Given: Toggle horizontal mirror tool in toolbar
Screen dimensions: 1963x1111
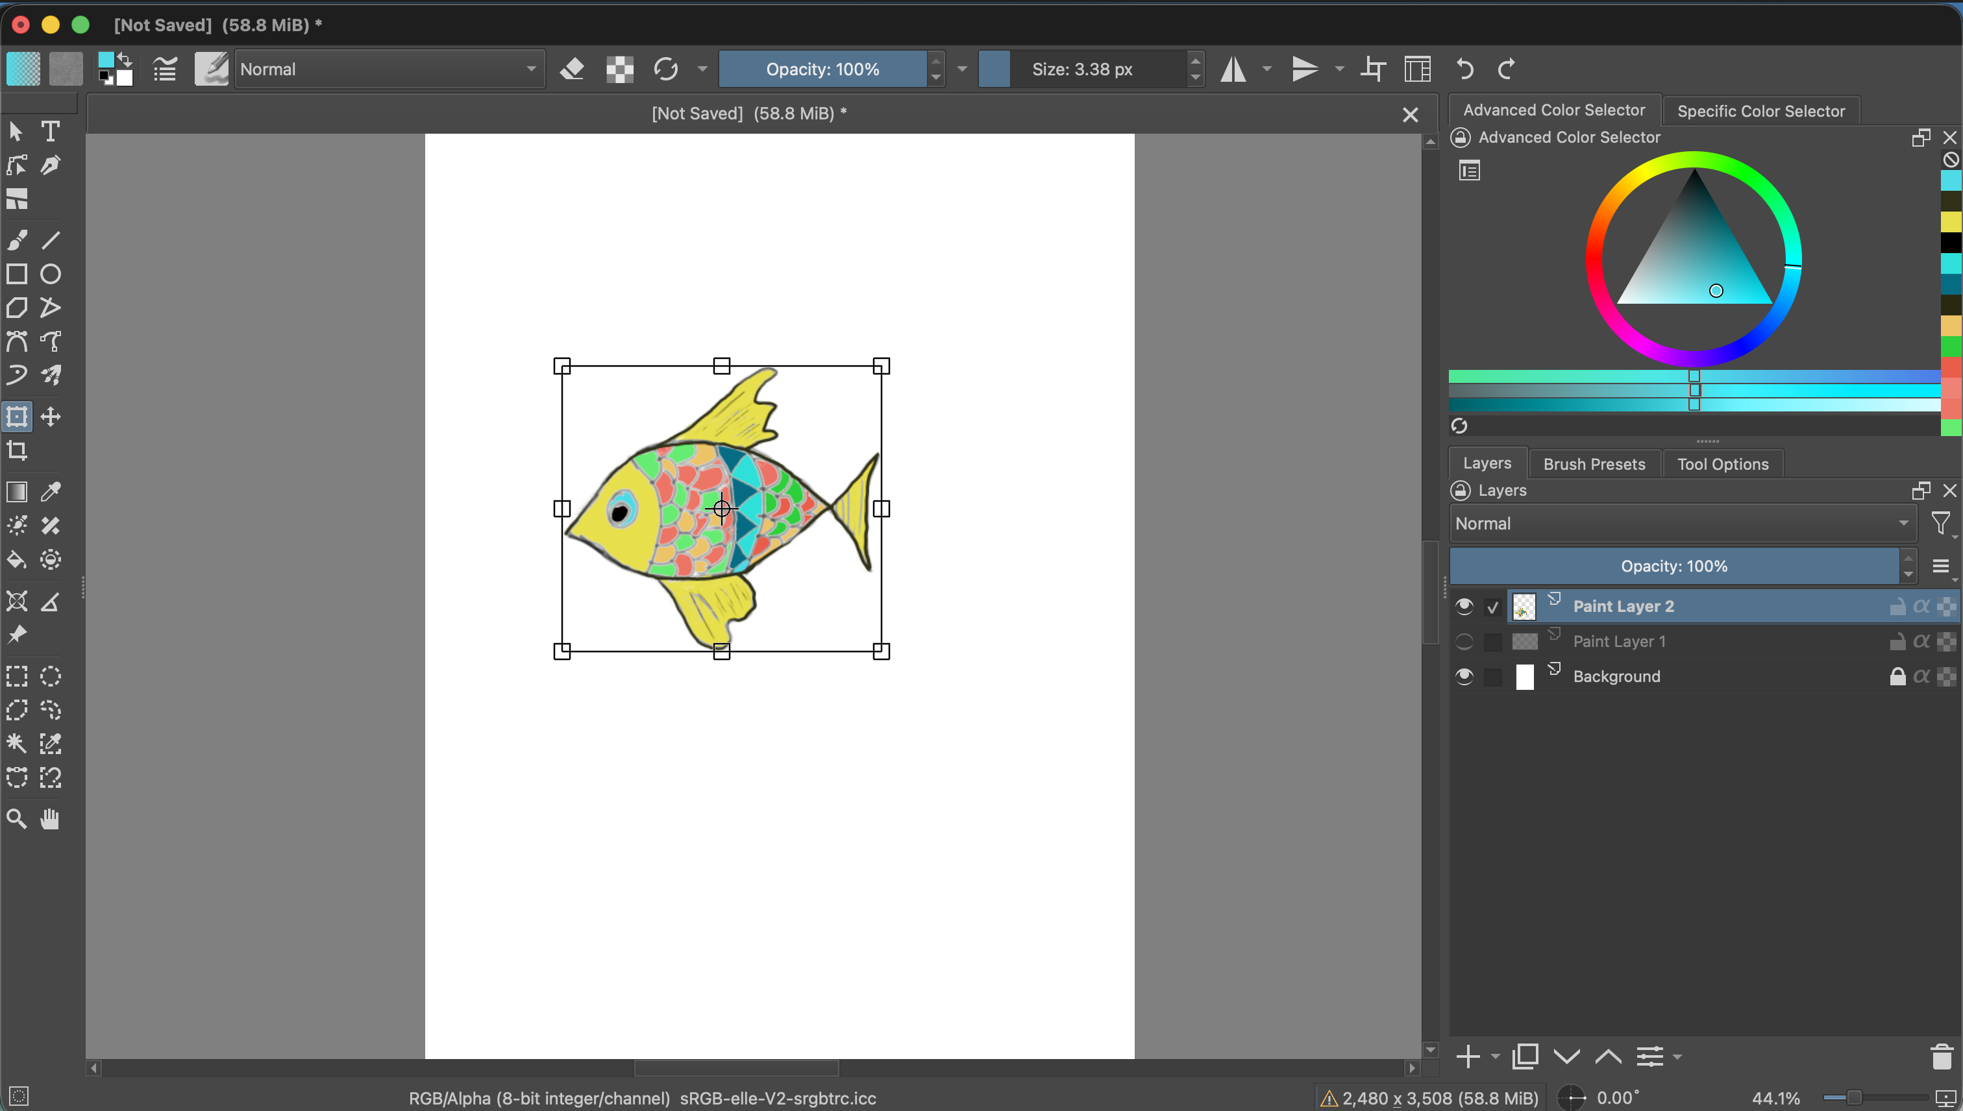Looking at the screenshot, I should pos(1233,69).
